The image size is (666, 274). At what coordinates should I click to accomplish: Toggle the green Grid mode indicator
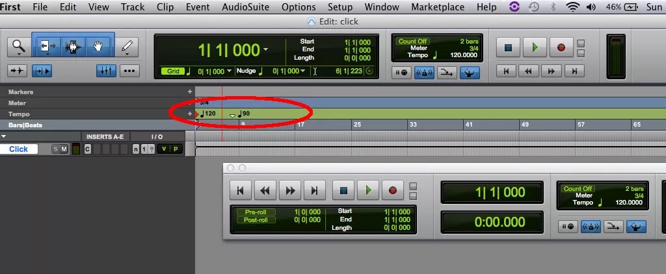click(173, 71)
